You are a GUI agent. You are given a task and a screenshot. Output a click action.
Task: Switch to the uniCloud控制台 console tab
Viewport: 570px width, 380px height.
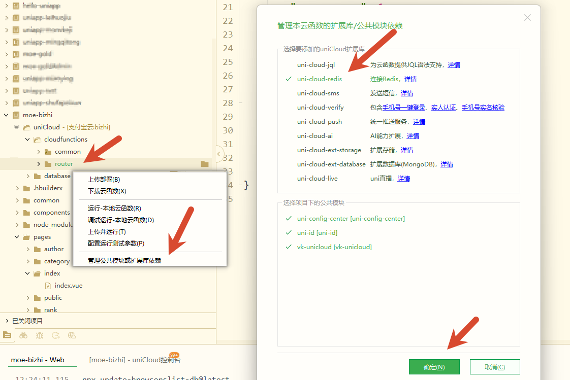(134, 360)
